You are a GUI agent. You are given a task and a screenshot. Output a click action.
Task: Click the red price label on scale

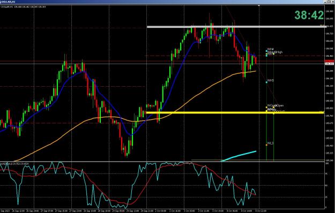(329, 61)
